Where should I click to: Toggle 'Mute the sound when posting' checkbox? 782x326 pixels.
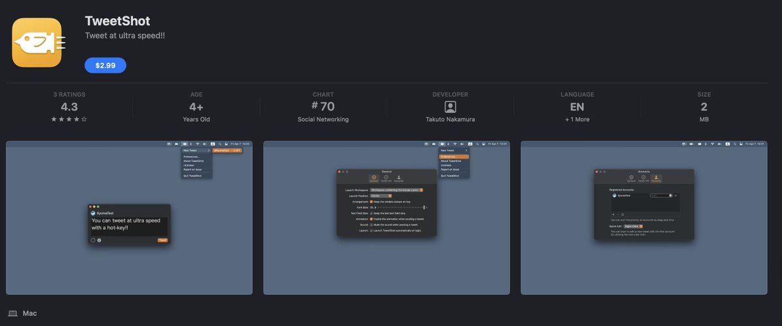coord(371,224)
